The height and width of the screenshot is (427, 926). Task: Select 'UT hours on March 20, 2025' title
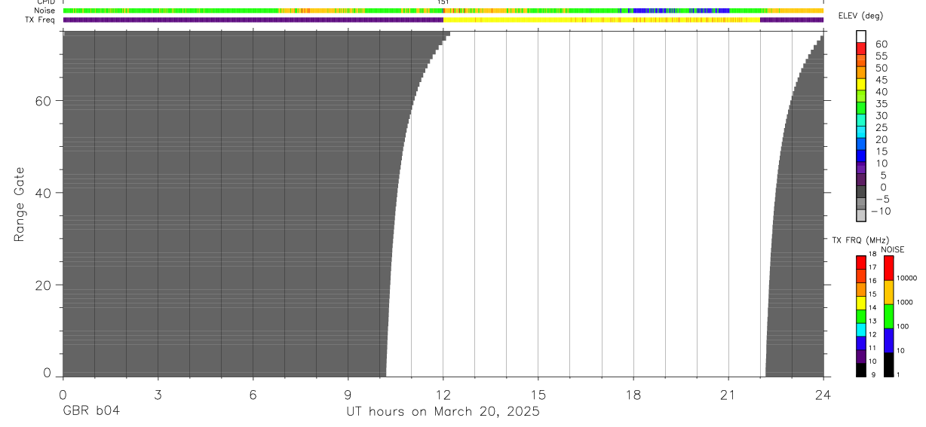tap(443, 412)
